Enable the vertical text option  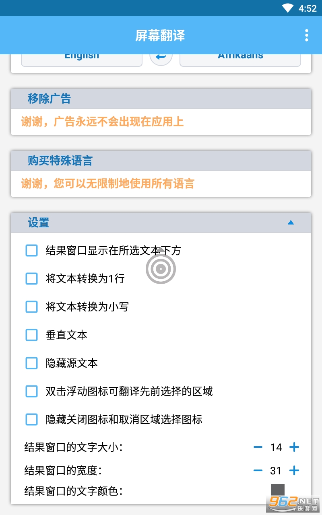tap(31, 335)
